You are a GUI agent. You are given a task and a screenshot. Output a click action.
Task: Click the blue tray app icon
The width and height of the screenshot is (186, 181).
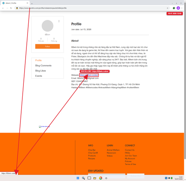[x=166, y=178]
